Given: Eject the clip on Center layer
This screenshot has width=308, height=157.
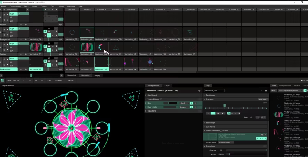Looking at the screenshot, I should click(x=56, y=50).
